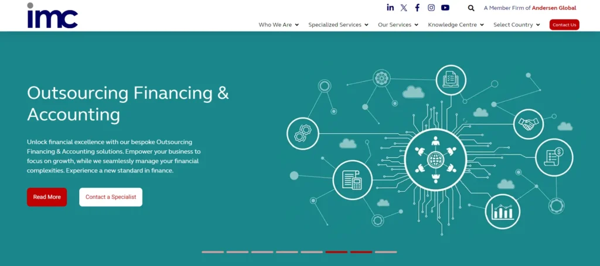This screenshot has height=266, width=600.
Task: Go to the second carousel slide indicator
Action: [x=237, y=252]
